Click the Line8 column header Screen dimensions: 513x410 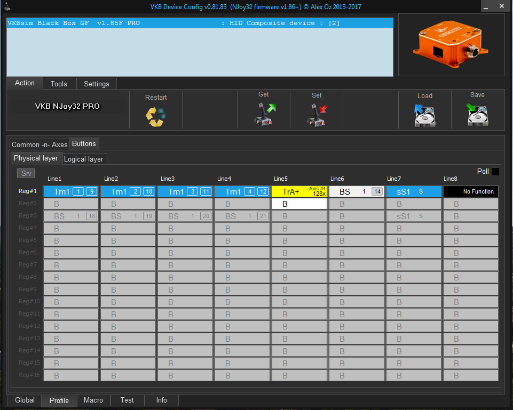[450, 179]
